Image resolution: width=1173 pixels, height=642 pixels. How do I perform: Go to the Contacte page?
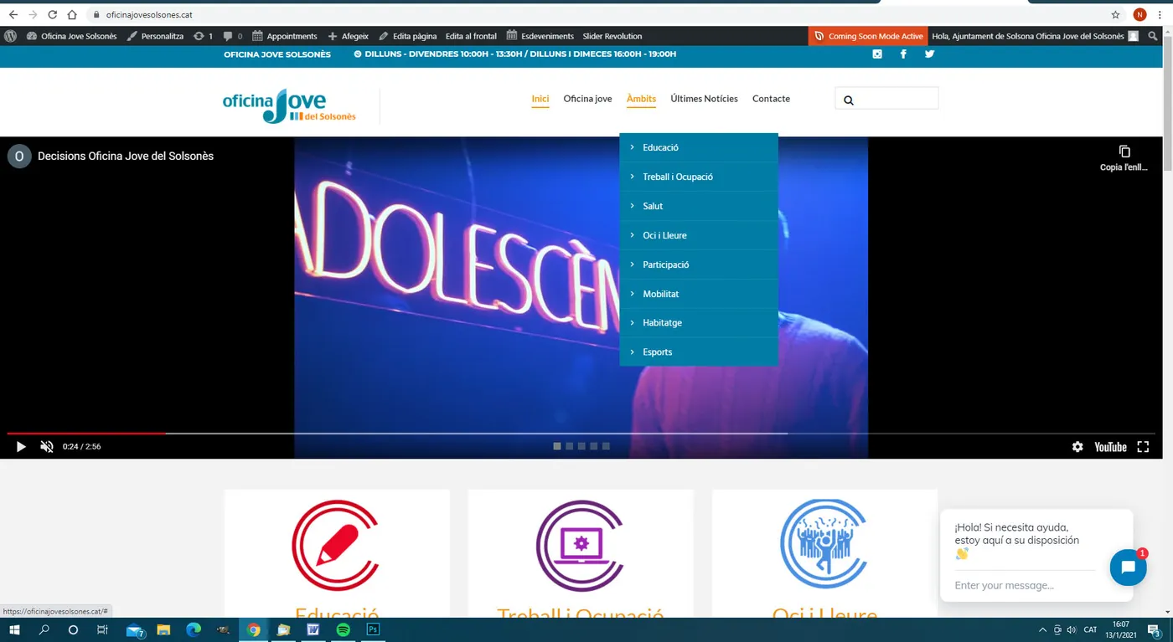click(x=771, y=99)
